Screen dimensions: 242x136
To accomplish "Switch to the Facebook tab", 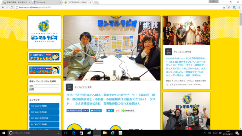I will tap(46, 2).
